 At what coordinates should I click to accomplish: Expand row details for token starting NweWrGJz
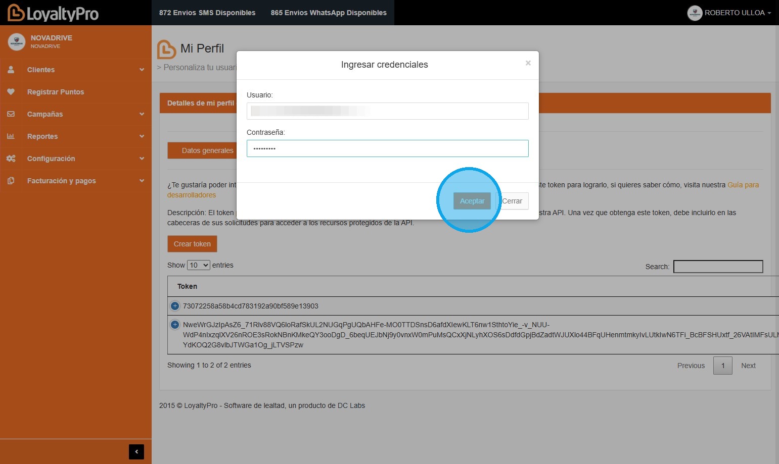(175, 325)
